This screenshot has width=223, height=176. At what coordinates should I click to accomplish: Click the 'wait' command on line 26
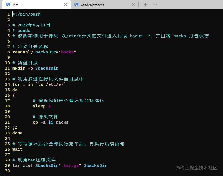pos(18,149)
